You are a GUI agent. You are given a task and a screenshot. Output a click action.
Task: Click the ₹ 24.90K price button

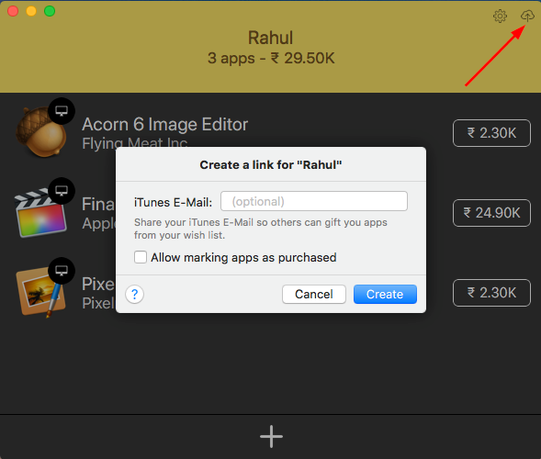pos(491,213)
